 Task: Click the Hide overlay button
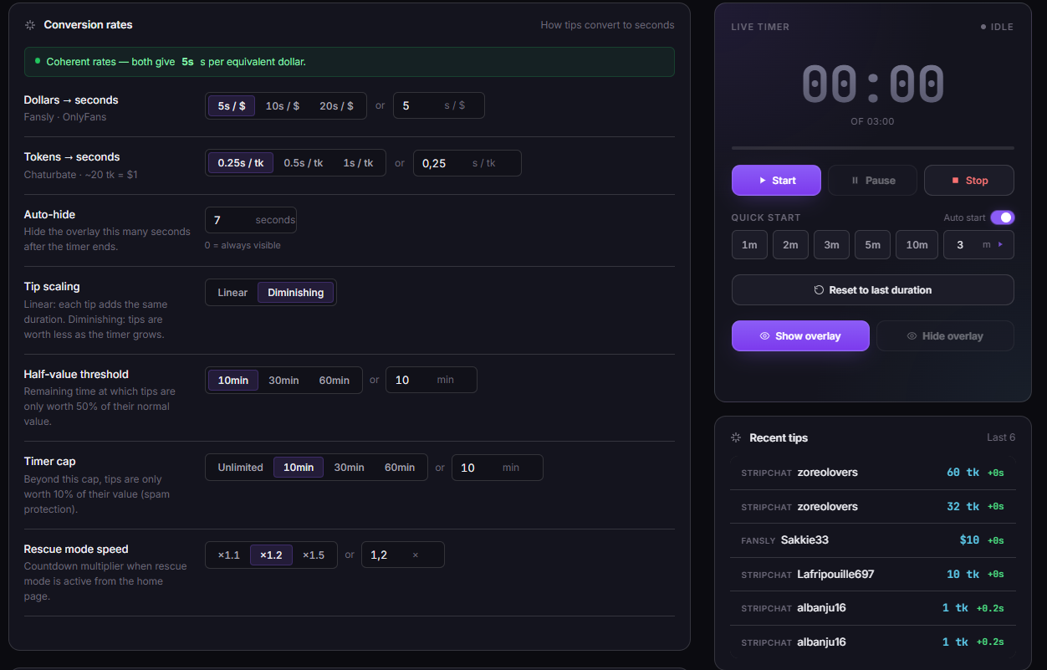click(x=945, y=336)
